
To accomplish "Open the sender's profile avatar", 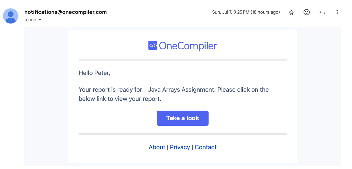I will [x=11, y=16].
